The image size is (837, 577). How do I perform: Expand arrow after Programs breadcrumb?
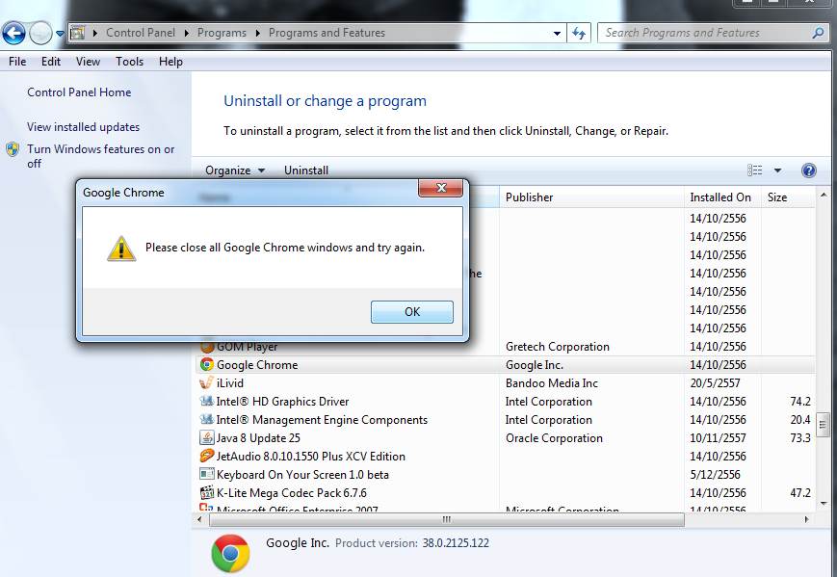[x=258, y=33]
